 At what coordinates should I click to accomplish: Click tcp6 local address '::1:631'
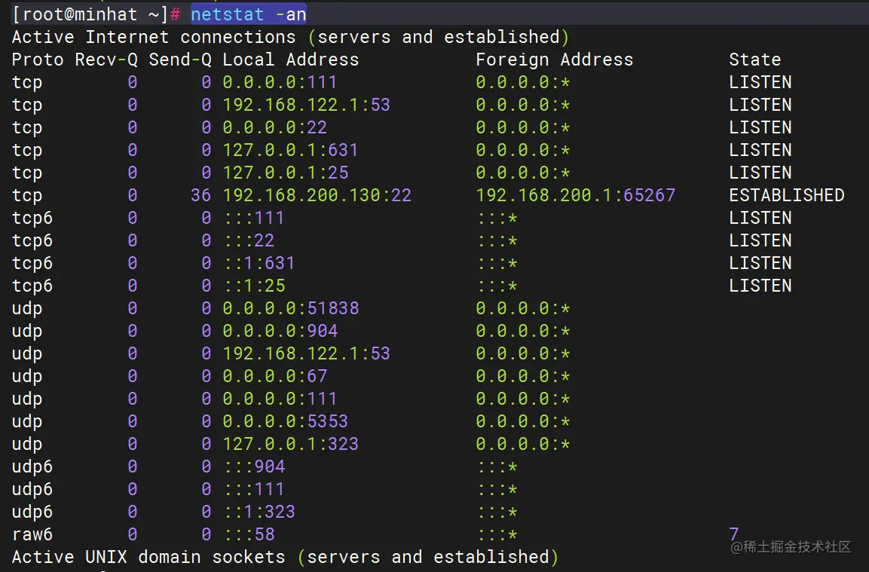click(x=259, y=263)
